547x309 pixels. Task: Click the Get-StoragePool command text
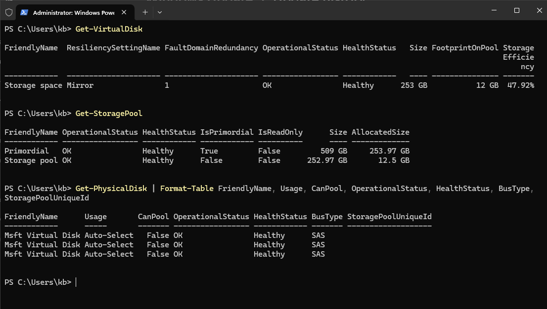pos(109,114)
